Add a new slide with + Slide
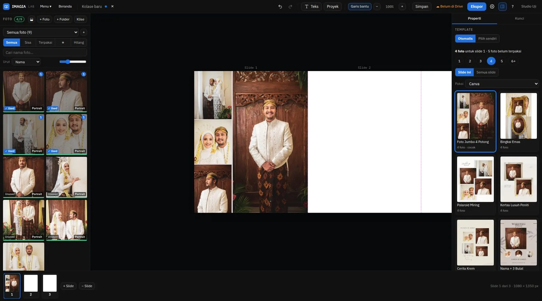This screenshot has width=542, height=301. [x=68, y=286]
